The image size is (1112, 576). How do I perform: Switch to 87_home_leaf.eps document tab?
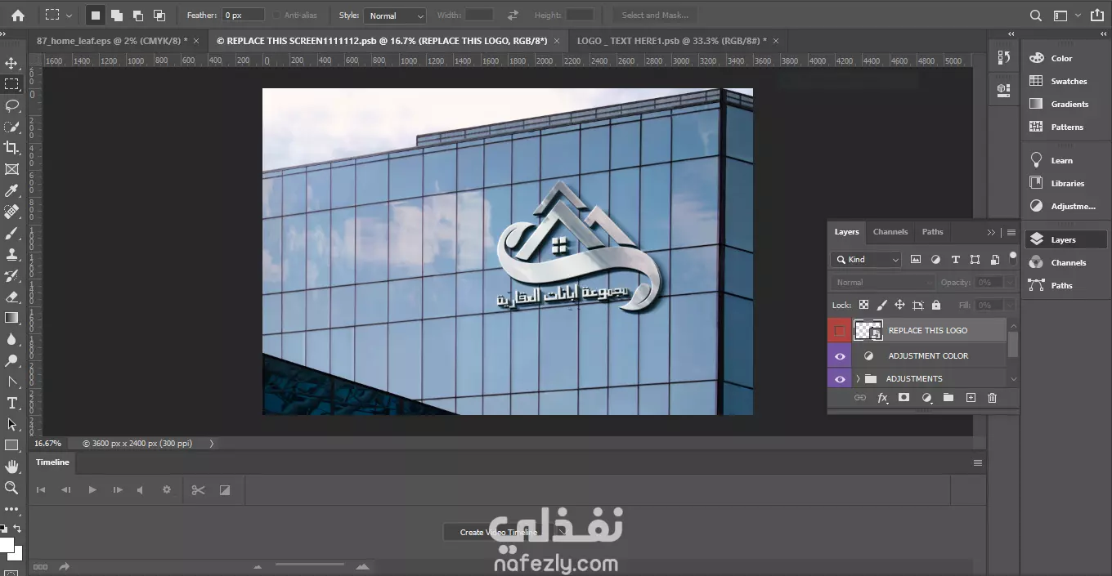pyautogui.click(x=112, y=40)
